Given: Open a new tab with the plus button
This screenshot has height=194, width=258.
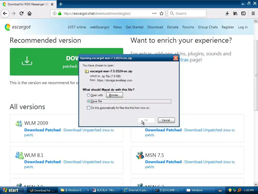Looking at the screenshot, I should point(60,4).
